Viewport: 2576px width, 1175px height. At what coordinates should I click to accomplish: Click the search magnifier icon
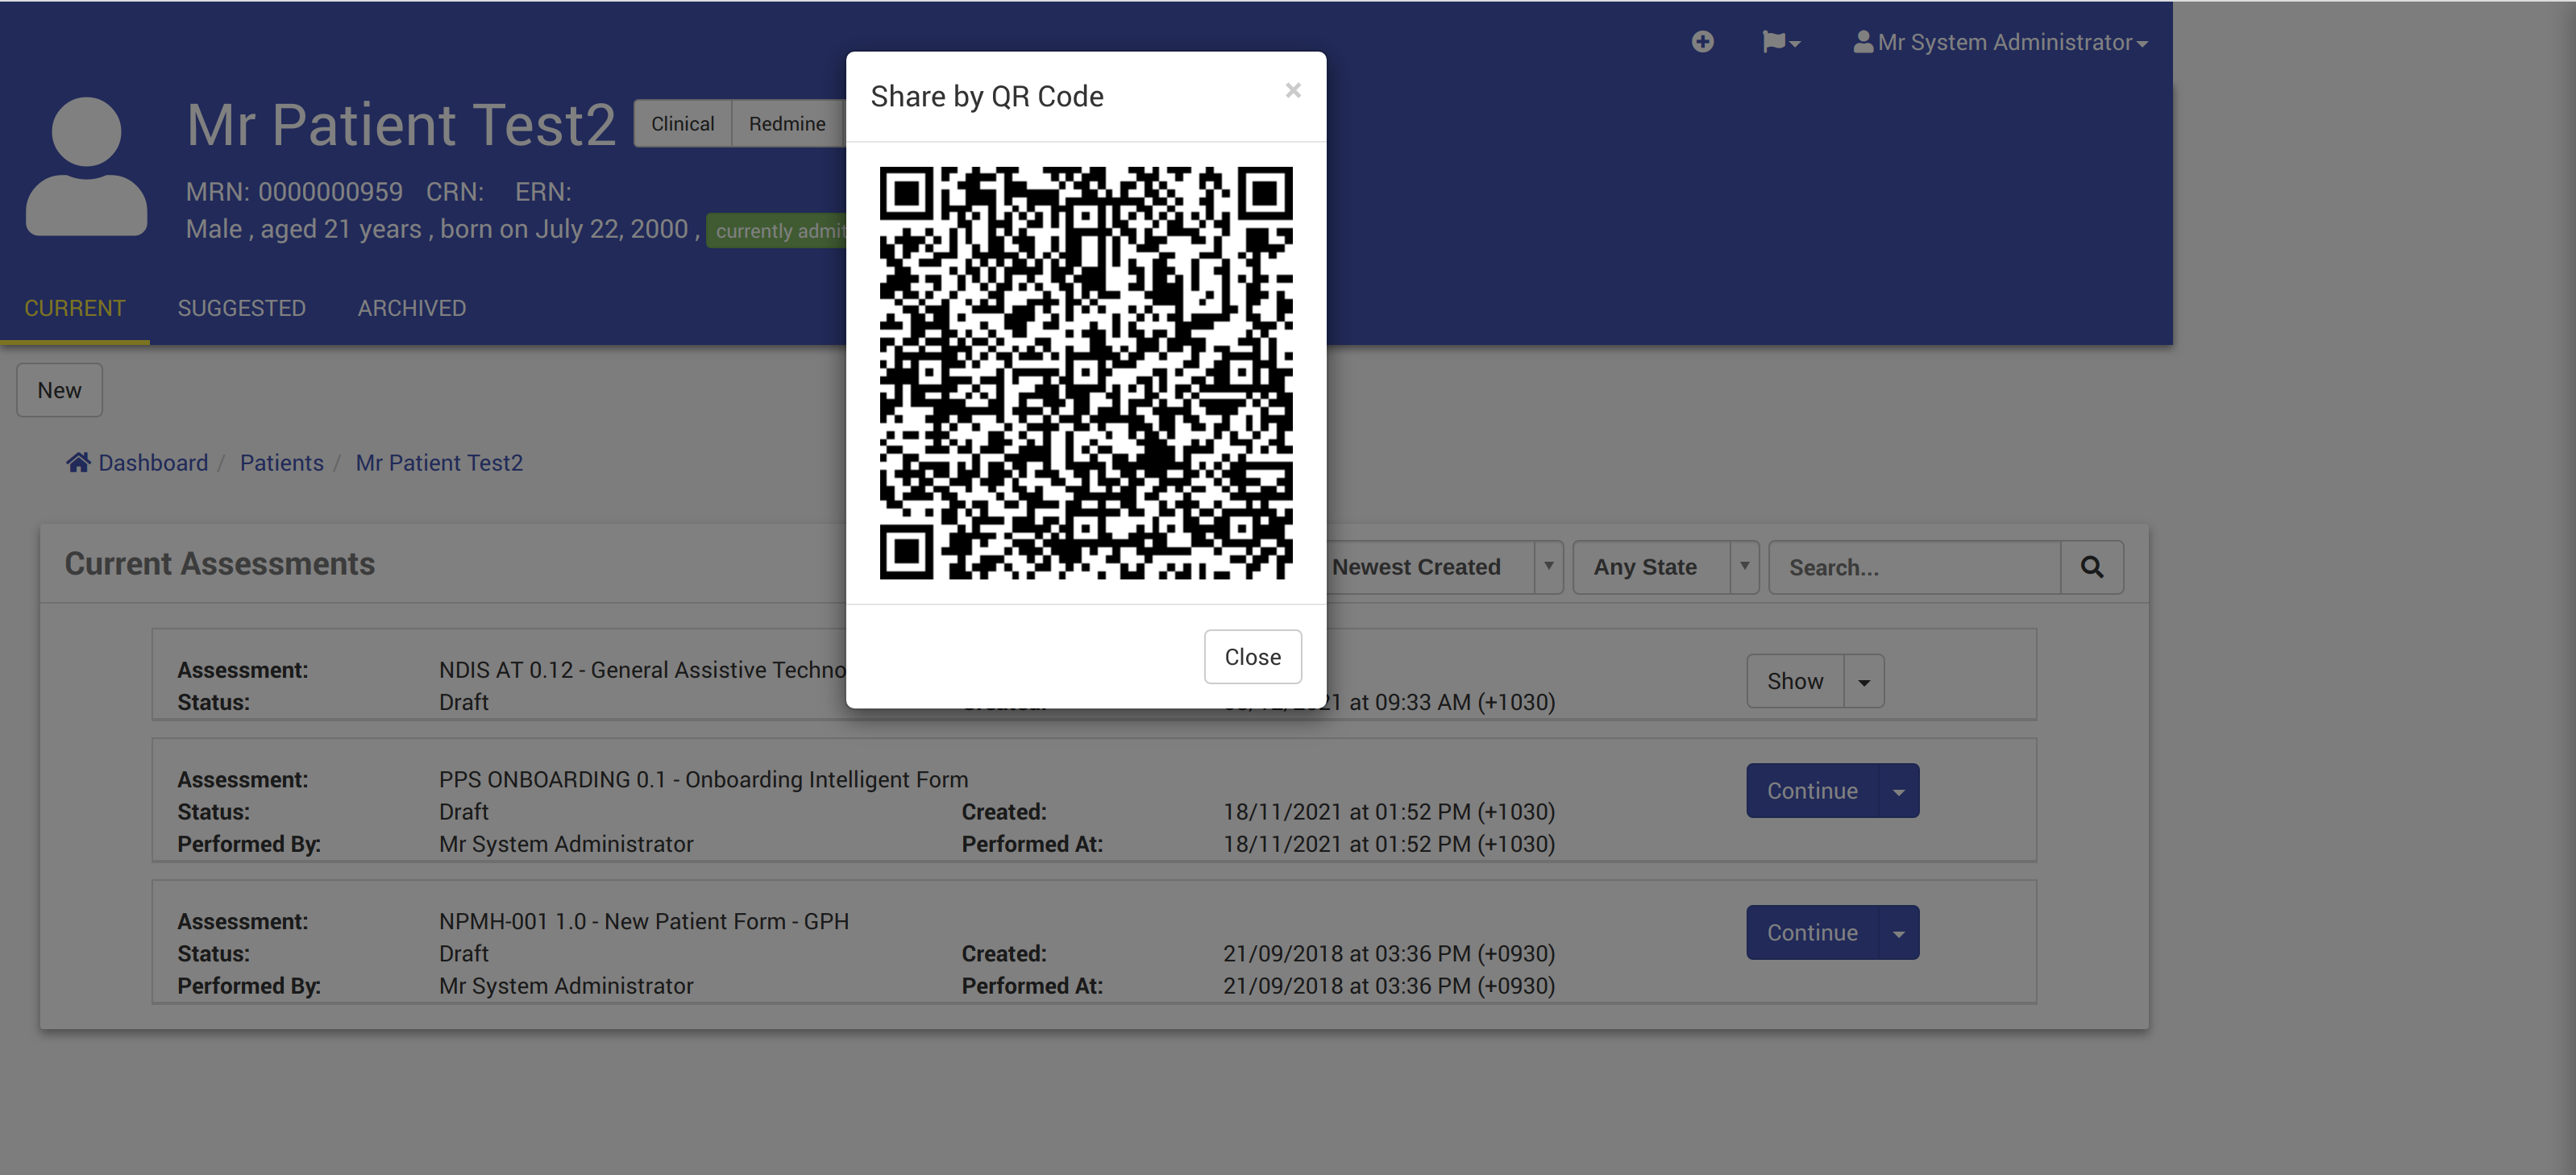tap(2091, 567)
